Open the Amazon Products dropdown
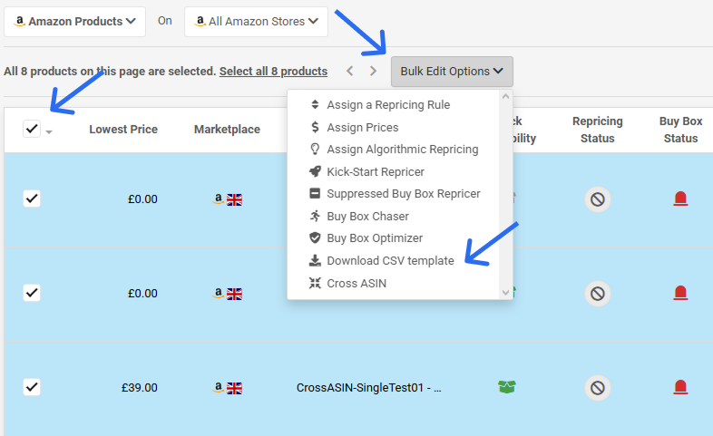713x436 pixels. point(74,22)
